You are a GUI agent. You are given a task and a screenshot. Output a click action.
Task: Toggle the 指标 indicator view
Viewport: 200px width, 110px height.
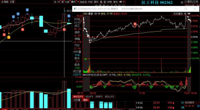pyautogui.click(x=86, y=100)
